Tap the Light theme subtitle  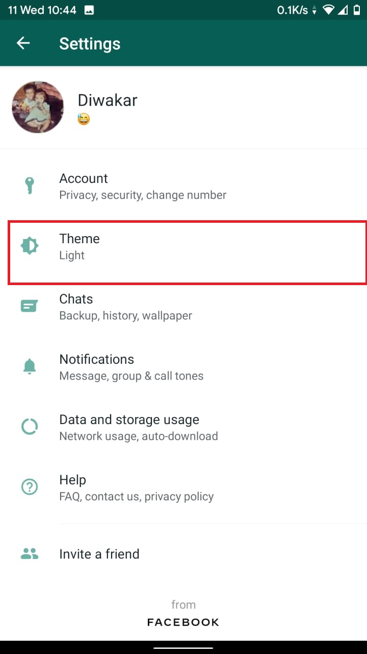point(72,255)
